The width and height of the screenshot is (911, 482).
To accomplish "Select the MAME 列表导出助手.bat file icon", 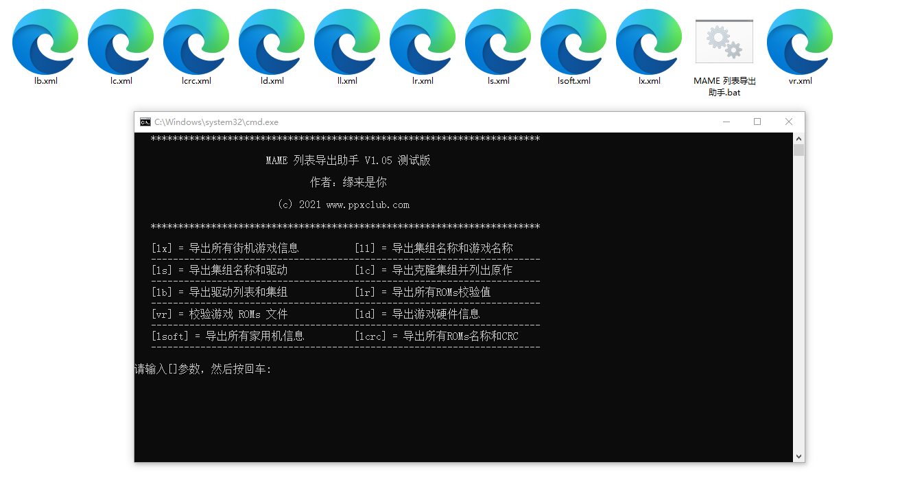I will coord(724,42).
